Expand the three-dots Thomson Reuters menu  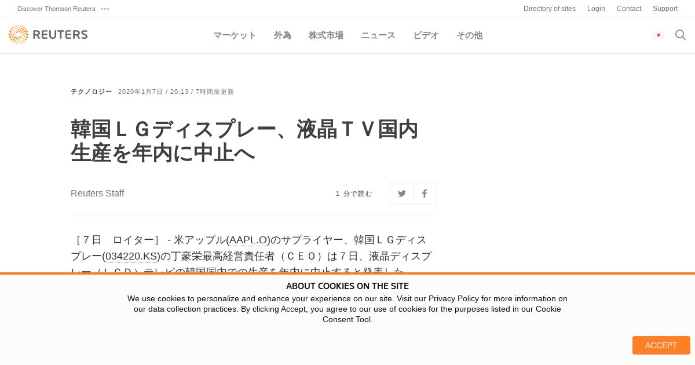[105, 9]
